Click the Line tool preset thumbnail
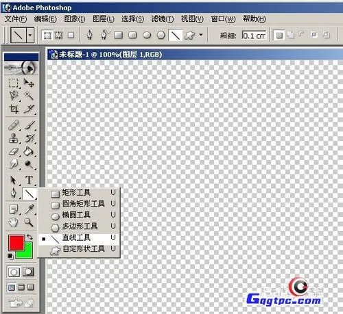 tap(19, 36)
